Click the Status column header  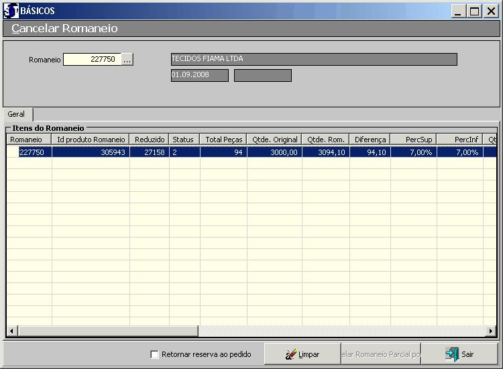point(183,140)
